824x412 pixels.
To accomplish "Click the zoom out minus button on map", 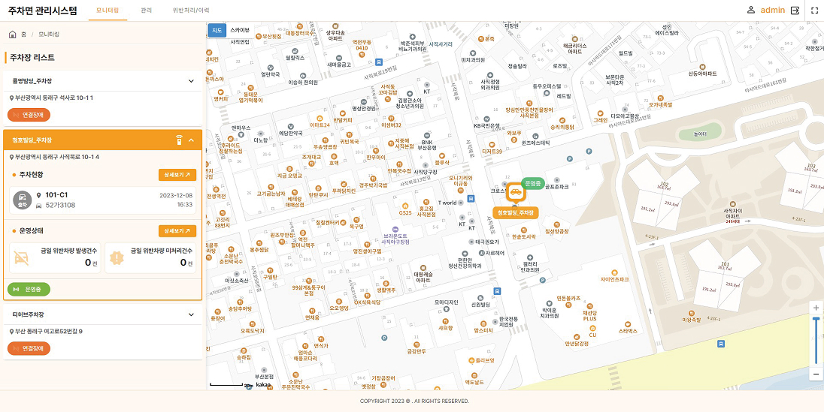I will 816,374.
